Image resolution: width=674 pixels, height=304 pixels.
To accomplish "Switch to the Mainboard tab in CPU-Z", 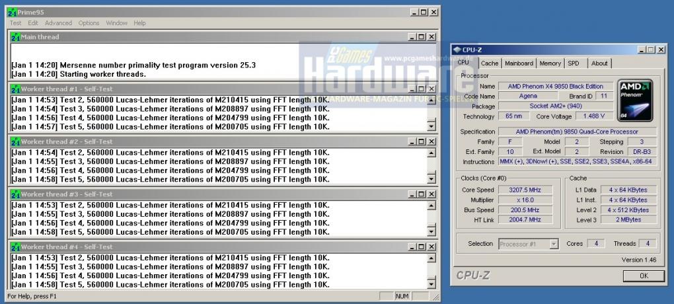I will coord(519,63).
